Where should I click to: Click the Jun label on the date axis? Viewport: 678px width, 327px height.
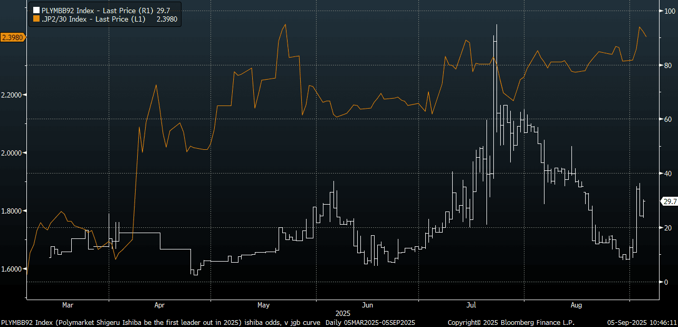point(368,305)
